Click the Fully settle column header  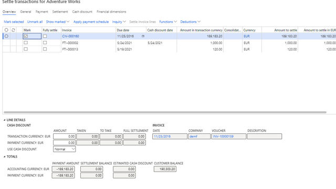(51, 30)
